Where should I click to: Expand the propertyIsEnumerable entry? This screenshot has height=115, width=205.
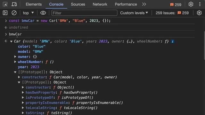click(x=23, y=103)
